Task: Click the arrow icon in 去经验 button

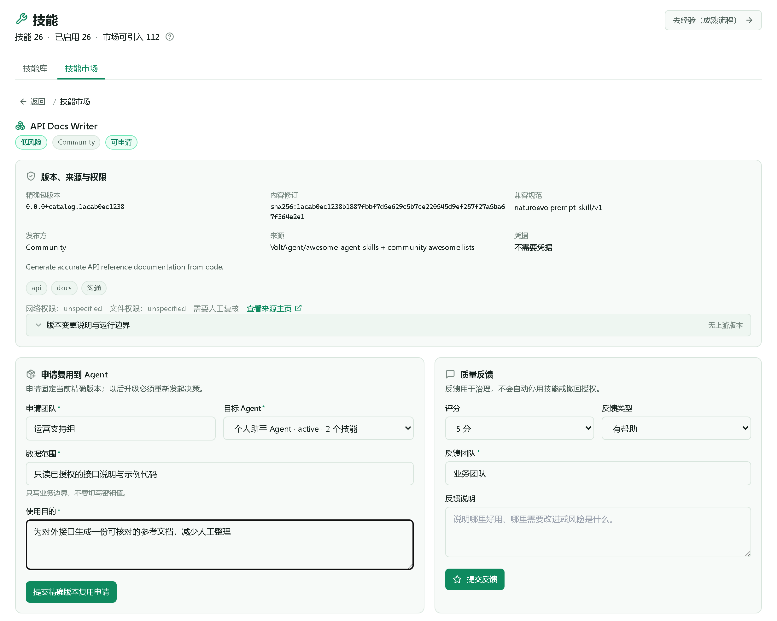Action: [749, 20]
